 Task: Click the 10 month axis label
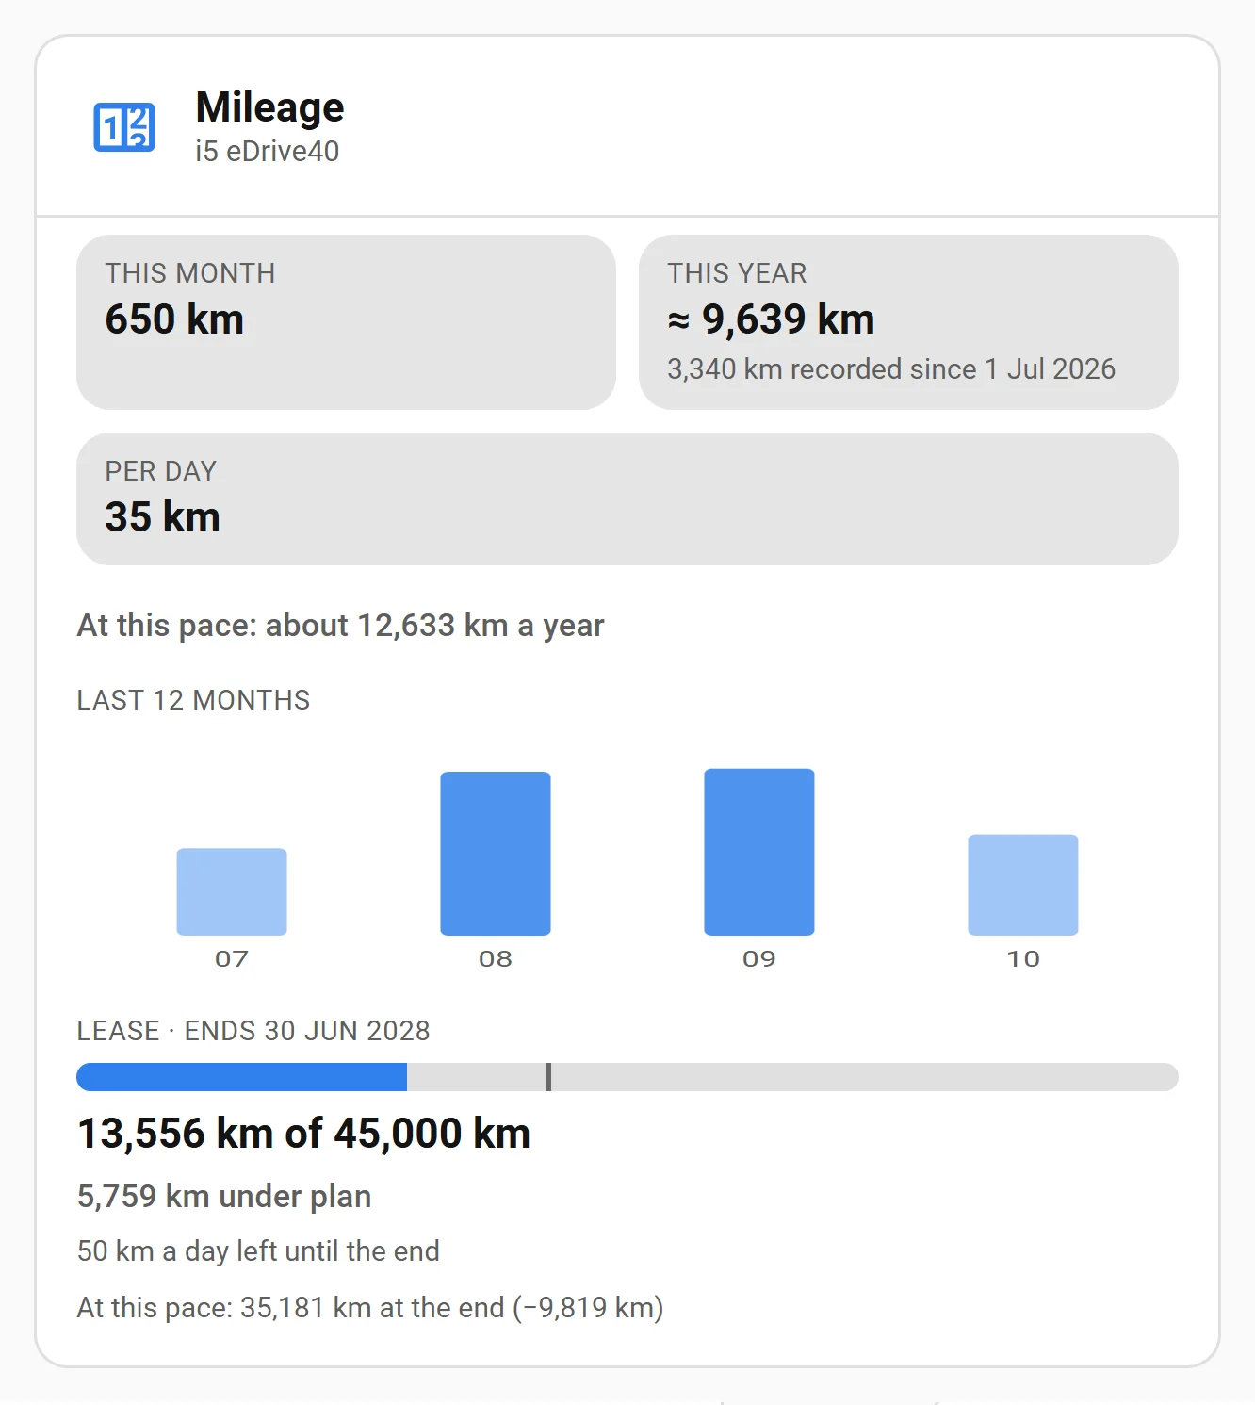[x=1023, y=959]
